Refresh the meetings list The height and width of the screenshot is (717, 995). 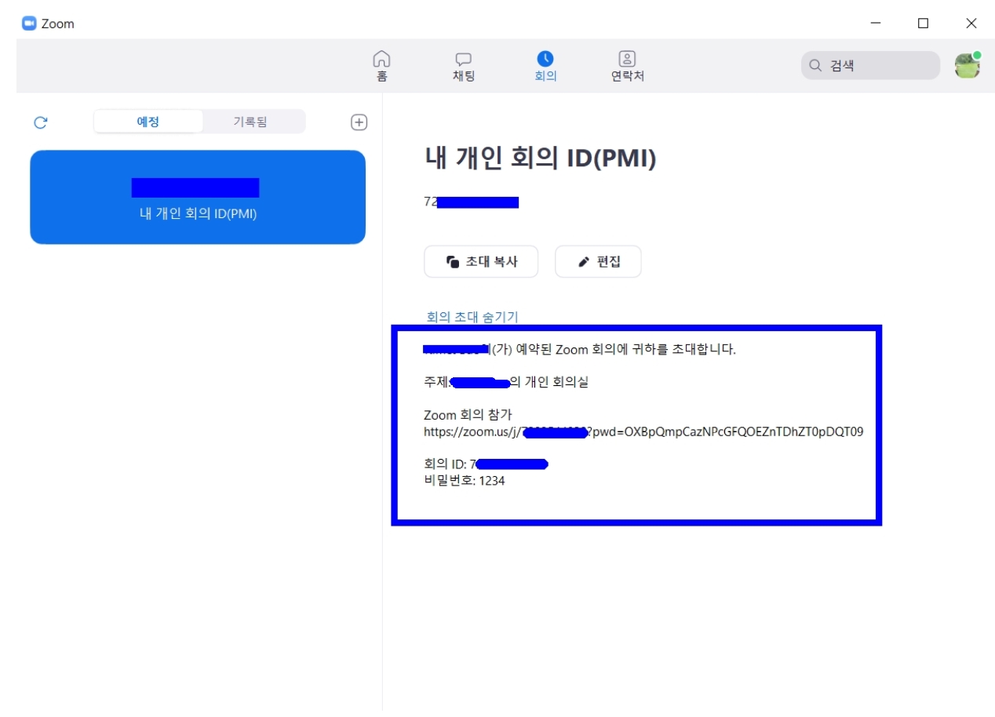[x=41, y=122]
